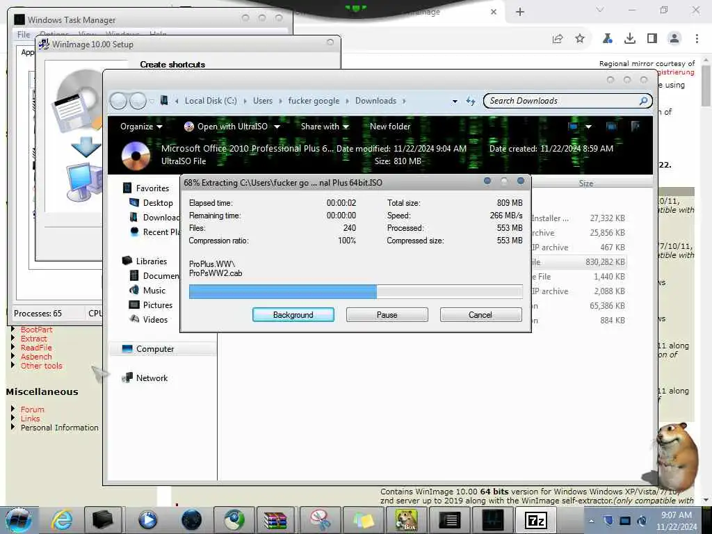The image size is (712, 534).
Task: Open the Documents library
Action: [x=154, y=275]
